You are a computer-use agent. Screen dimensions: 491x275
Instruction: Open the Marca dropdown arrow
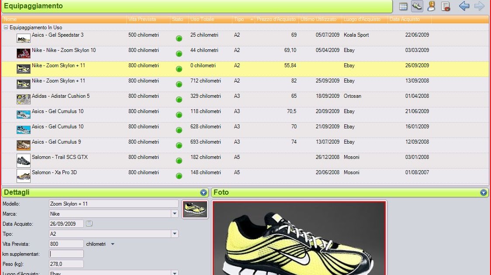point(174,214)
